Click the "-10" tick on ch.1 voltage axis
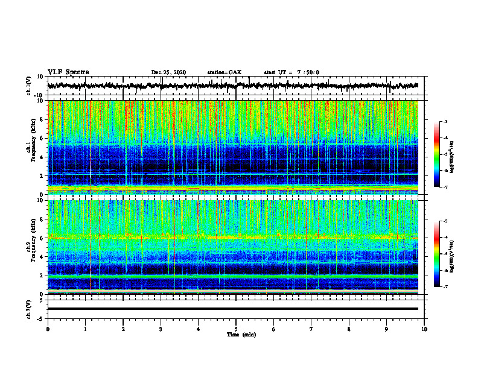Image resolution: width=478 pixels, height=369 pixels. point(39,95)
